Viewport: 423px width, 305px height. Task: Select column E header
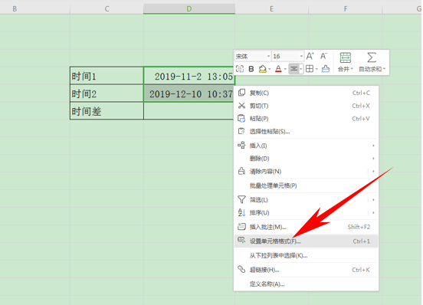coord(271,8)
